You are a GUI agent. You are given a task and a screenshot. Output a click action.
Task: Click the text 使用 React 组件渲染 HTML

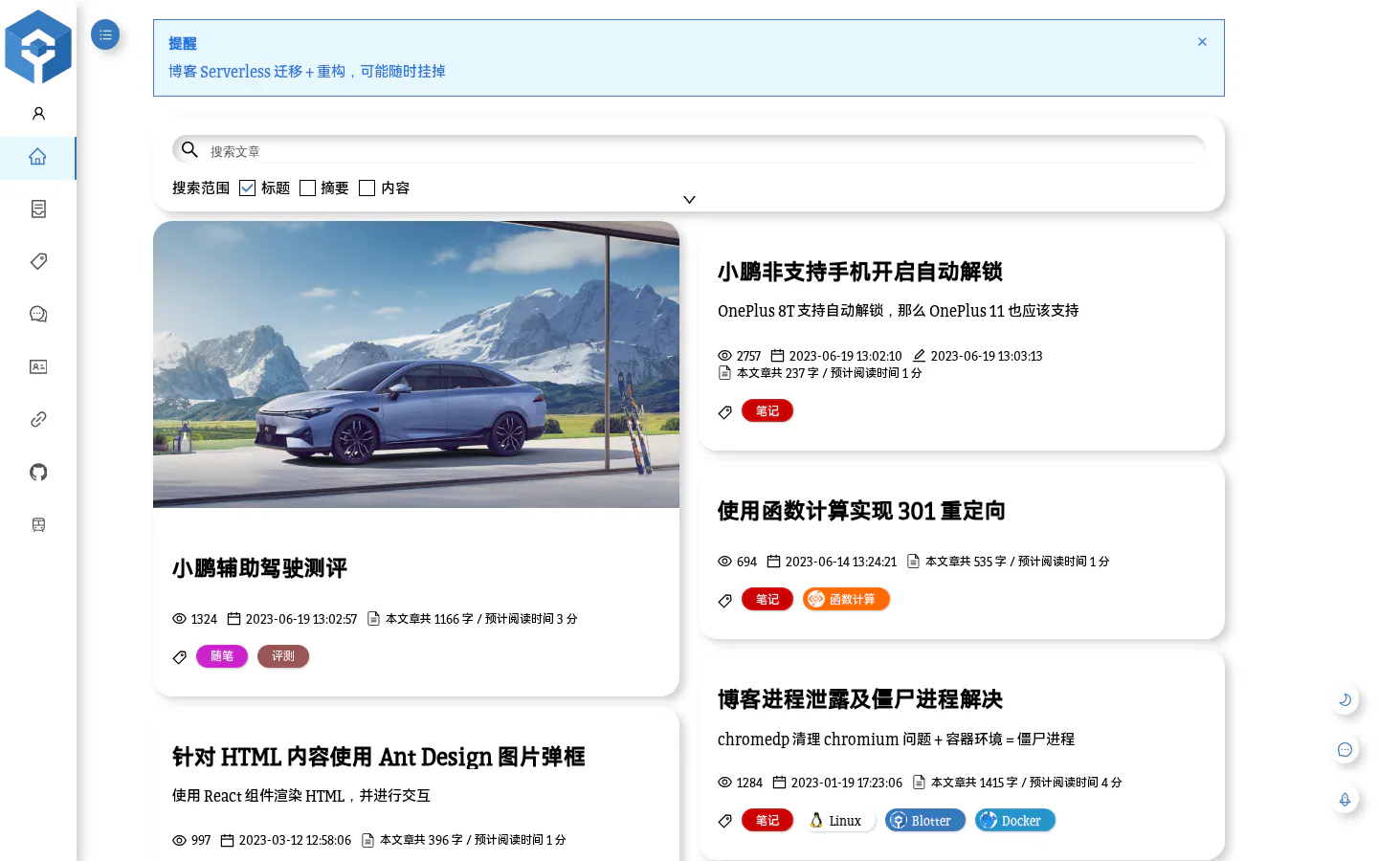point(258,796)
